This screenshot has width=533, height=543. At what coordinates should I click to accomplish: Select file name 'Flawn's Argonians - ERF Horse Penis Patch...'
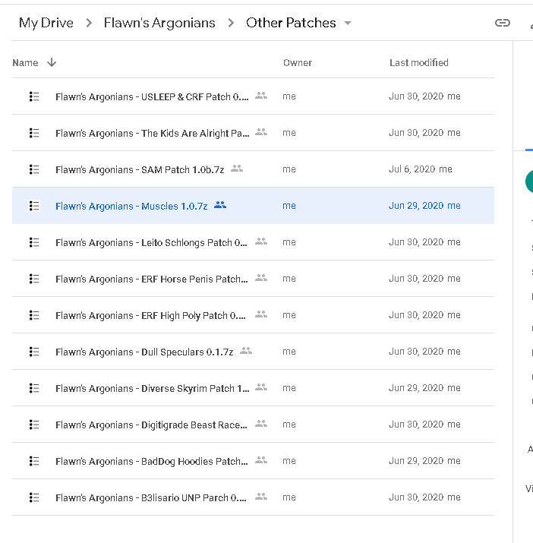[x=152, y=279]
